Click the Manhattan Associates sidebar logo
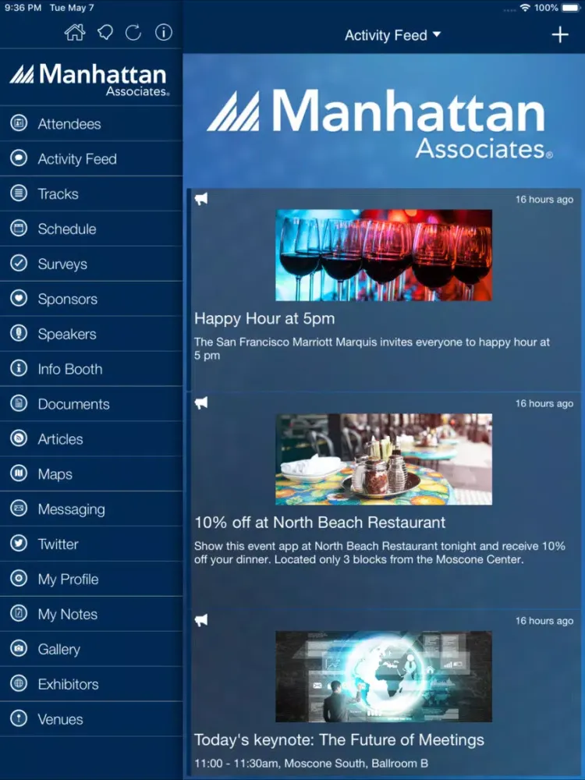The height and width of the screenshot is (780, 585). pyautogui.click(x=90, y=79)
